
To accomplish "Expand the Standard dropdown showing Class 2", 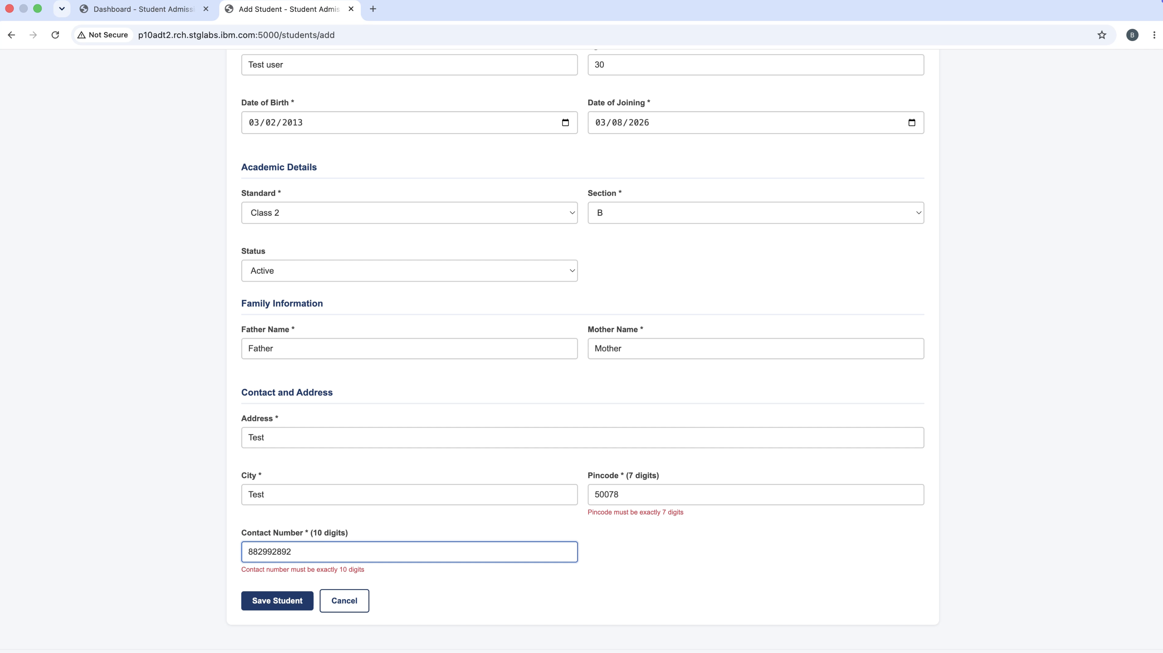I will click(x=409, y=213).
